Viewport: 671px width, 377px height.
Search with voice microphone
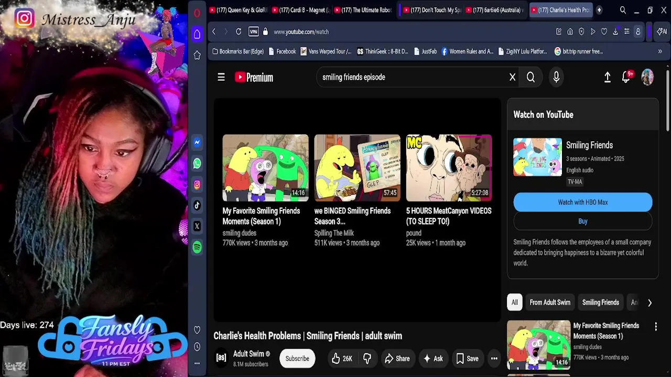[556, 77]
